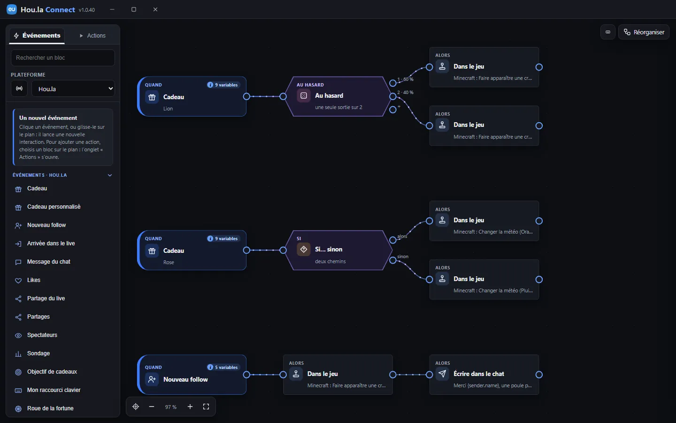The image size is (676, 423).
Task: Click the dice icon on Au hasard block
Action: coord(304,96)
